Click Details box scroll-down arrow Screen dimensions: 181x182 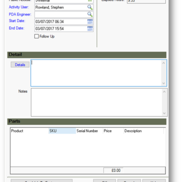[164, 83]
